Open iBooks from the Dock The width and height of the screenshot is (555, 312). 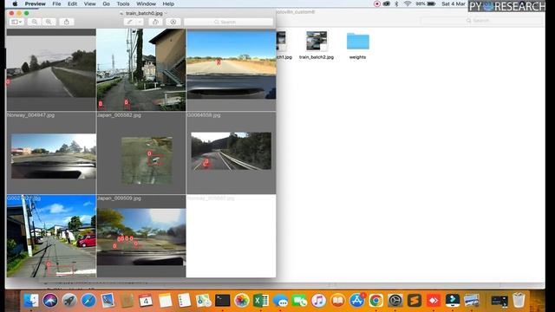pyautogui.click(x=337, y=301)
